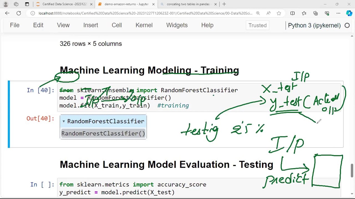The image size is (355, 199).
Task: Open the Jupyter Kernel menu
Action: (144, 25)
